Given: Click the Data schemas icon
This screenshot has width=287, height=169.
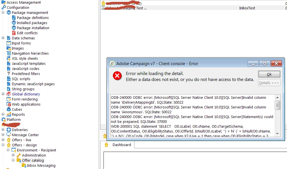Looking at the screenshot, I should tap(8, 38).
